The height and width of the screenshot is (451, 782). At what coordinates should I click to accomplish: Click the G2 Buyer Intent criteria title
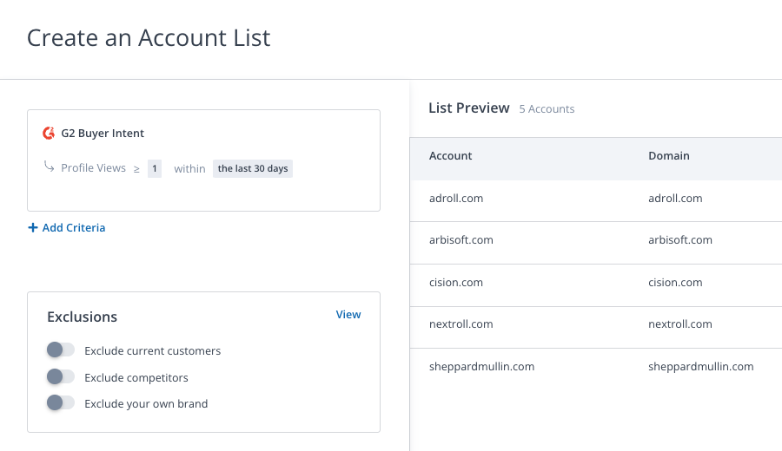(103, 134)
